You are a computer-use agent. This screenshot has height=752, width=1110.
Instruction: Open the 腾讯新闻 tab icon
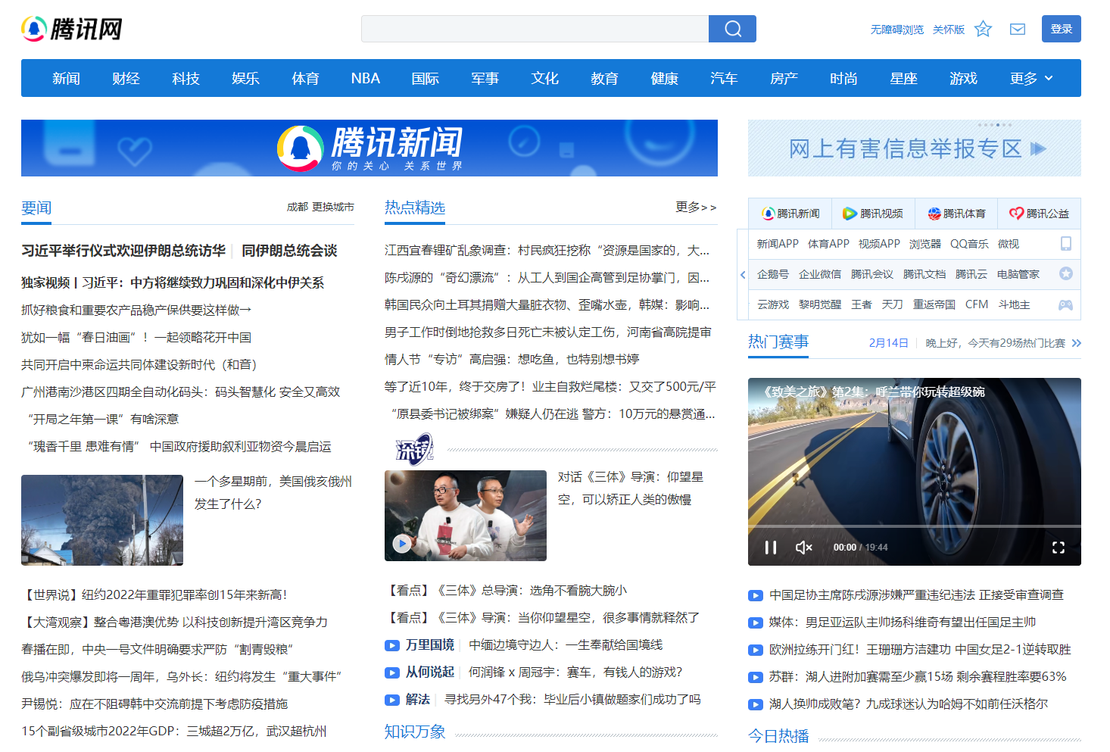(x=768, y=214)
